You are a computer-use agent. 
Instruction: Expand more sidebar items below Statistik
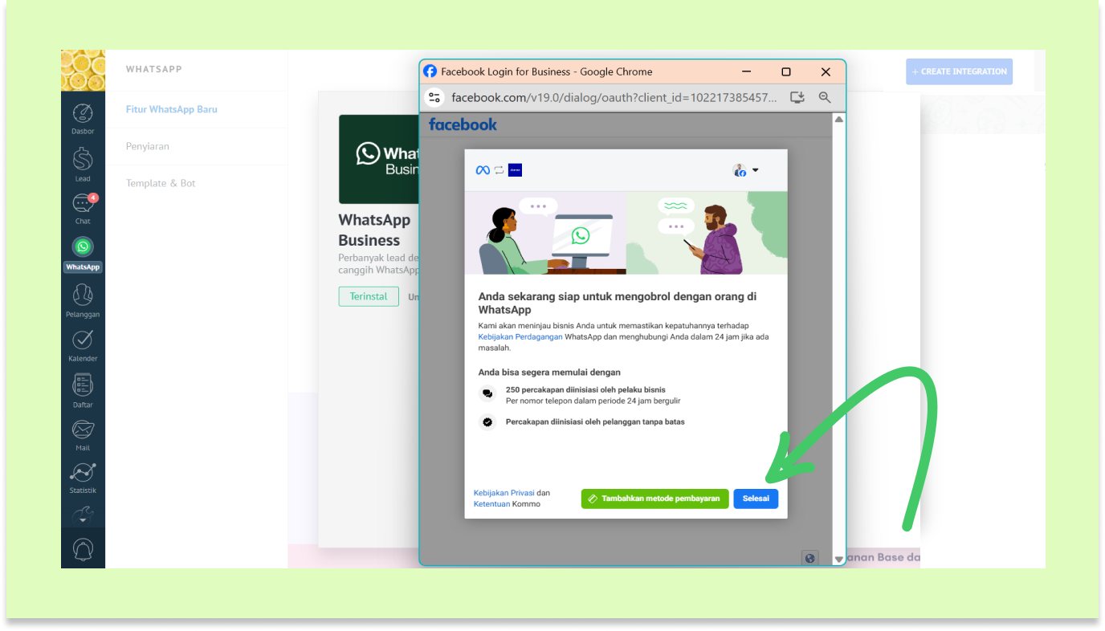(x=83, y=516)
